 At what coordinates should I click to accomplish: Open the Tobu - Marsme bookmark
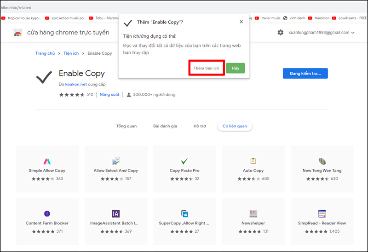click(104, 18)
